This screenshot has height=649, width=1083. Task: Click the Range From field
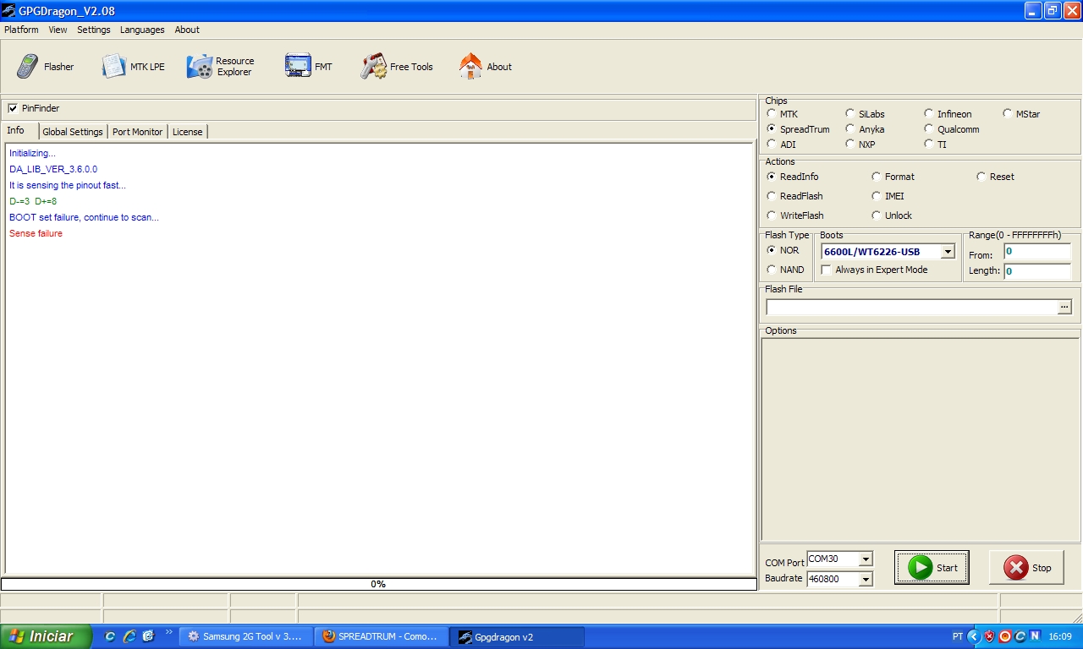1037,252
